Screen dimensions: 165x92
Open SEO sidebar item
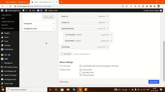(x=6, y=55)
